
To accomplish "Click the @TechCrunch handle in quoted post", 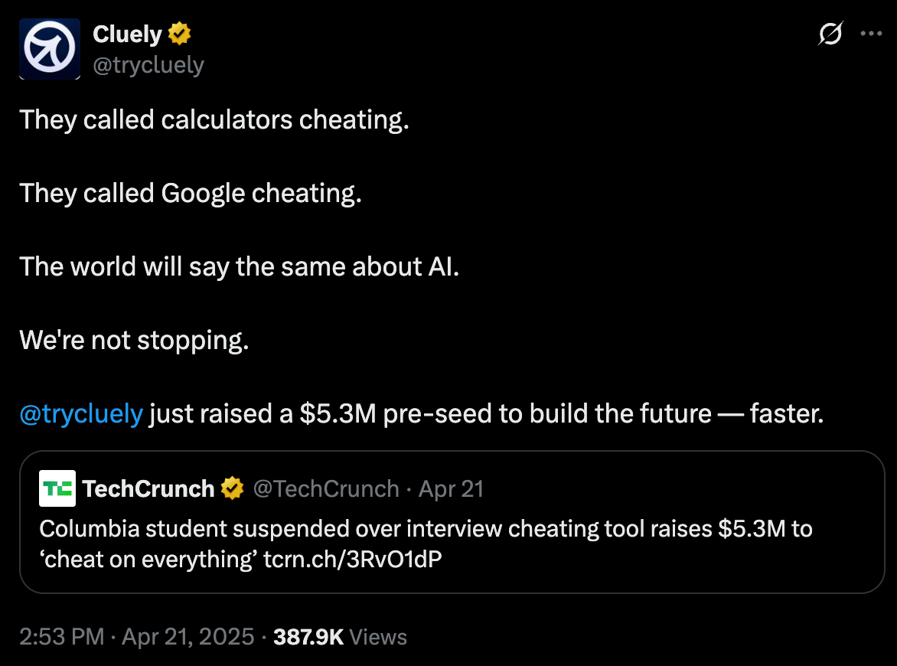I will [x=326, y=488].
